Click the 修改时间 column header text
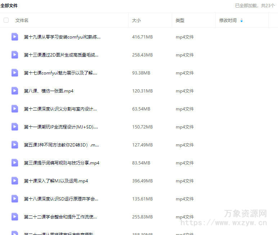This screenshot has height=235, width=278. [x=228, y=21]
